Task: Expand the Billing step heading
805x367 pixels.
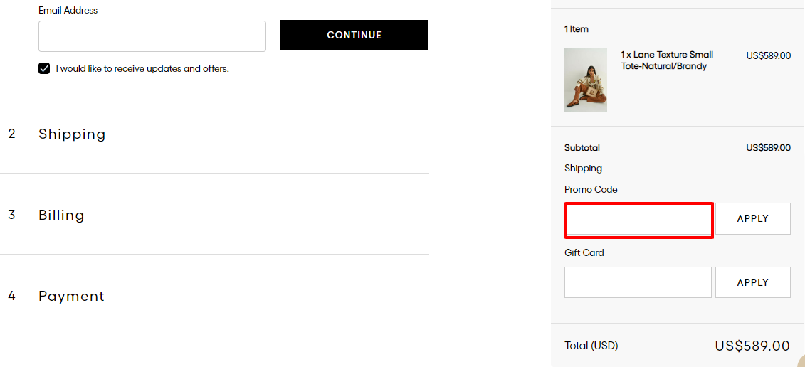Action: tap(61, 215)
